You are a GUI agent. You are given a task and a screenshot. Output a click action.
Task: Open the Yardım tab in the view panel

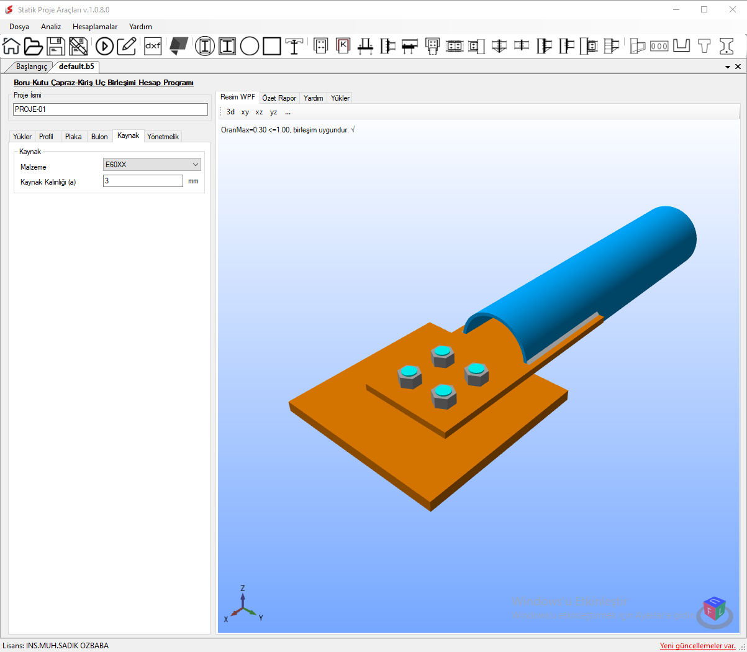point(314,98)
